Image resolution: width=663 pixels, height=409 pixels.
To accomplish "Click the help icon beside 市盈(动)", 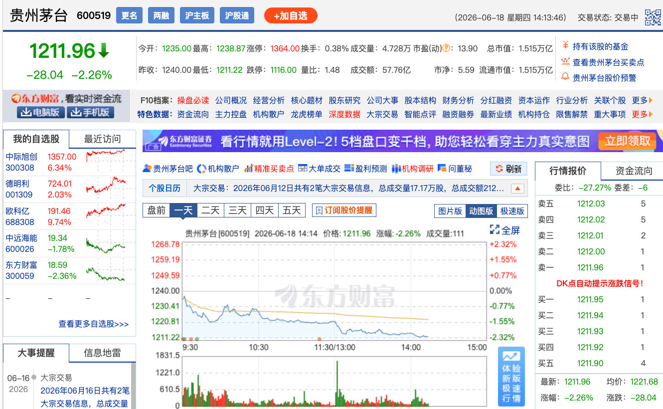I will [x=447, y=48].
